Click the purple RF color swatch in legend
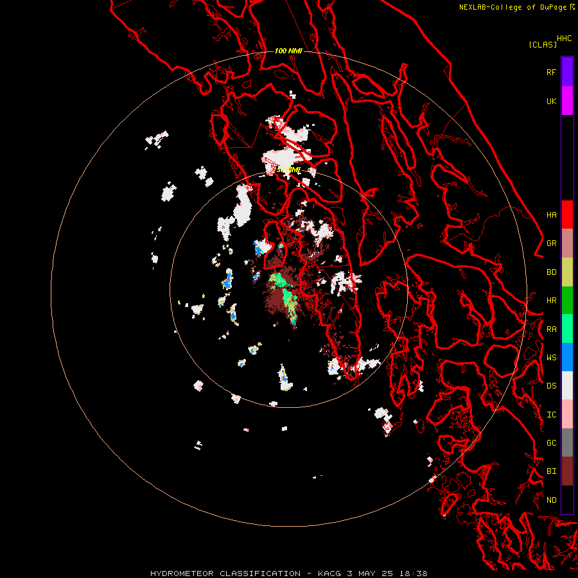The image size is (578, 578). 567,72
